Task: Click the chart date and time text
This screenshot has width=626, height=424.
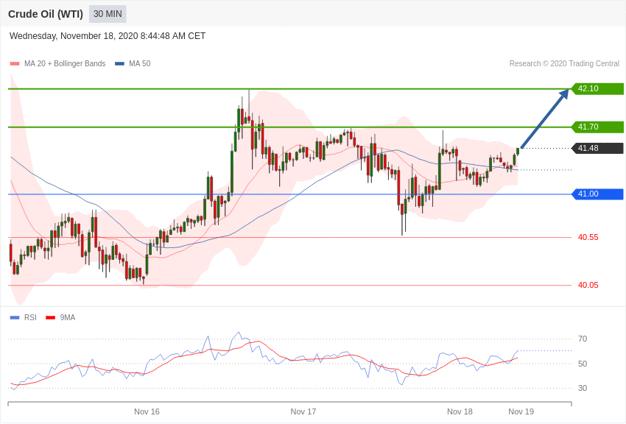Action: (x=108, y=36)
